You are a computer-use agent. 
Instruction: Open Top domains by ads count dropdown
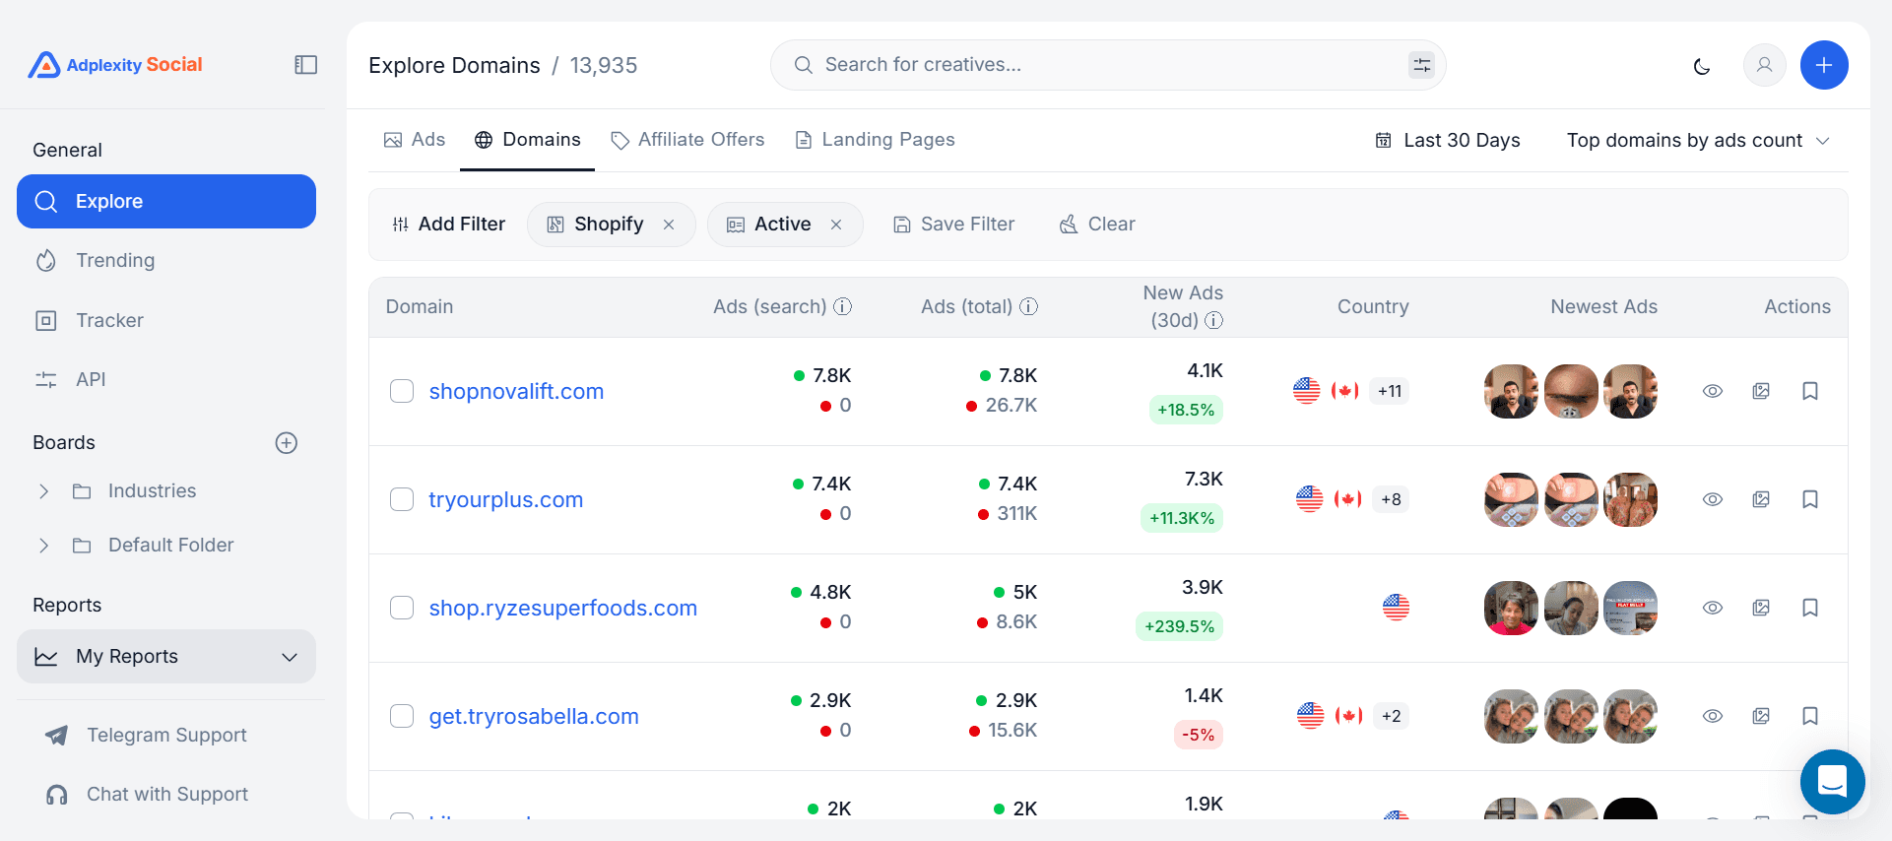1698,141
